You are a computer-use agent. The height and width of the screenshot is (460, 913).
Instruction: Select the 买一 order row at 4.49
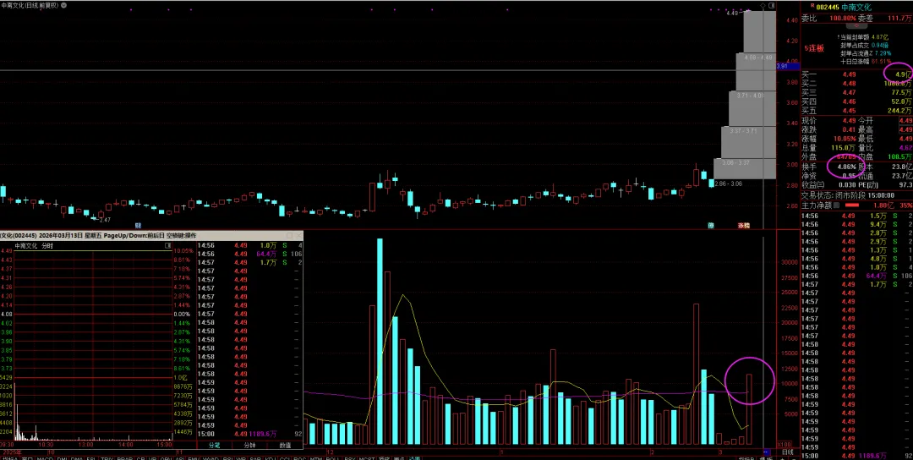[857, 74]
